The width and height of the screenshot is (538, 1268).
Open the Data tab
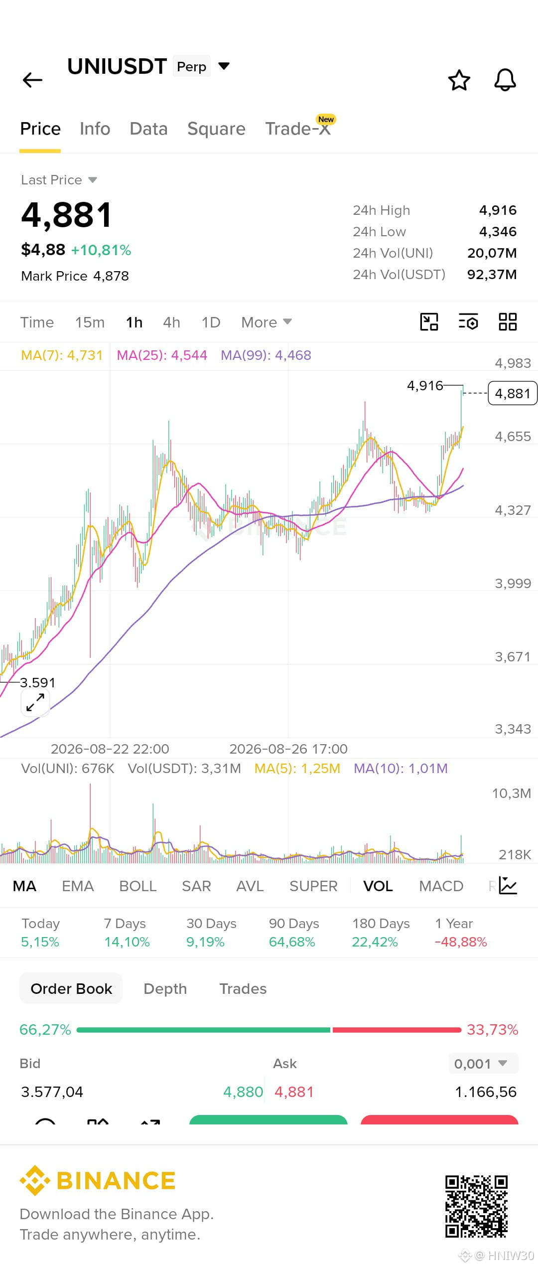tap(148, 129)
